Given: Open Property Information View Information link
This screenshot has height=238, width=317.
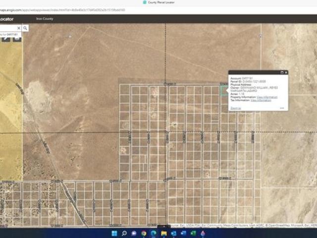Looking at the screenshot, I should point(267,97).
